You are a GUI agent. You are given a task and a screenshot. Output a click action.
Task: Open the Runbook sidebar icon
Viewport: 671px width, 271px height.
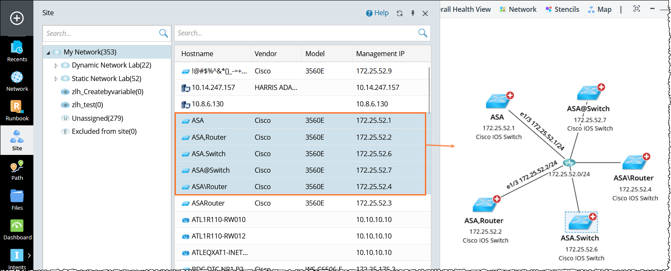(x=17, y=111)
